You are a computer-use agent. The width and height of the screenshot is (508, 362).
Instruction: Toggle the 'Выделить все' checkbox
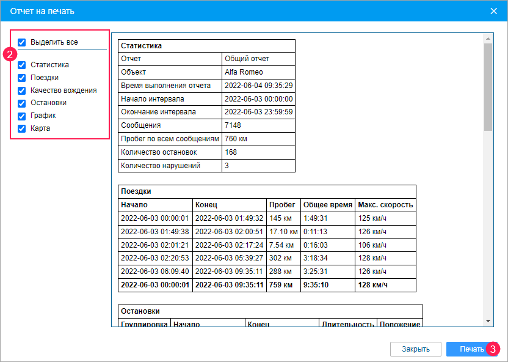pos(22,42)
